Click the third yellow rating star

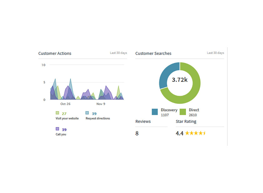point(196,133)
